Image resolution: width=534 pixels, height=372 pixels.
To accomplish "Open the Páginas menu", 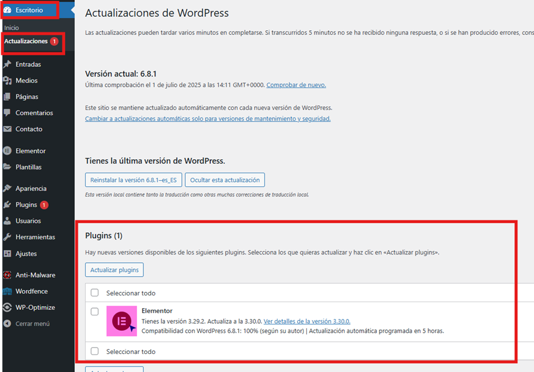I will (x=27, y=96).
